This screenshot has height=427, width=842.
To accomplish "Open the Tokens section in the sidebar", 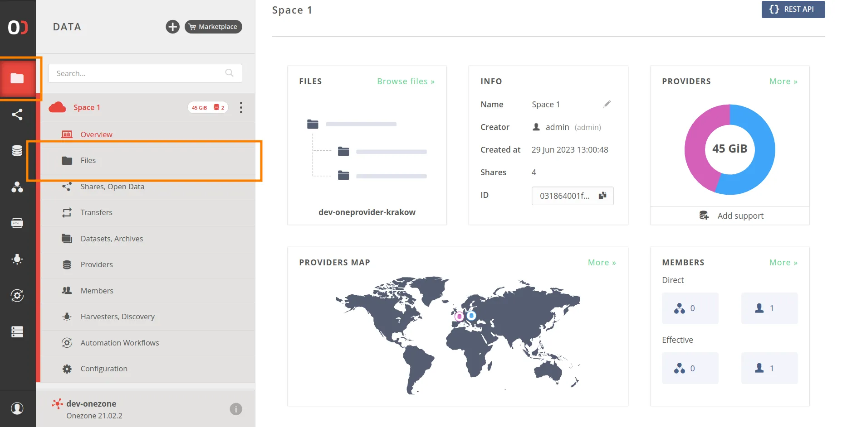I will (x=17, y=223).
